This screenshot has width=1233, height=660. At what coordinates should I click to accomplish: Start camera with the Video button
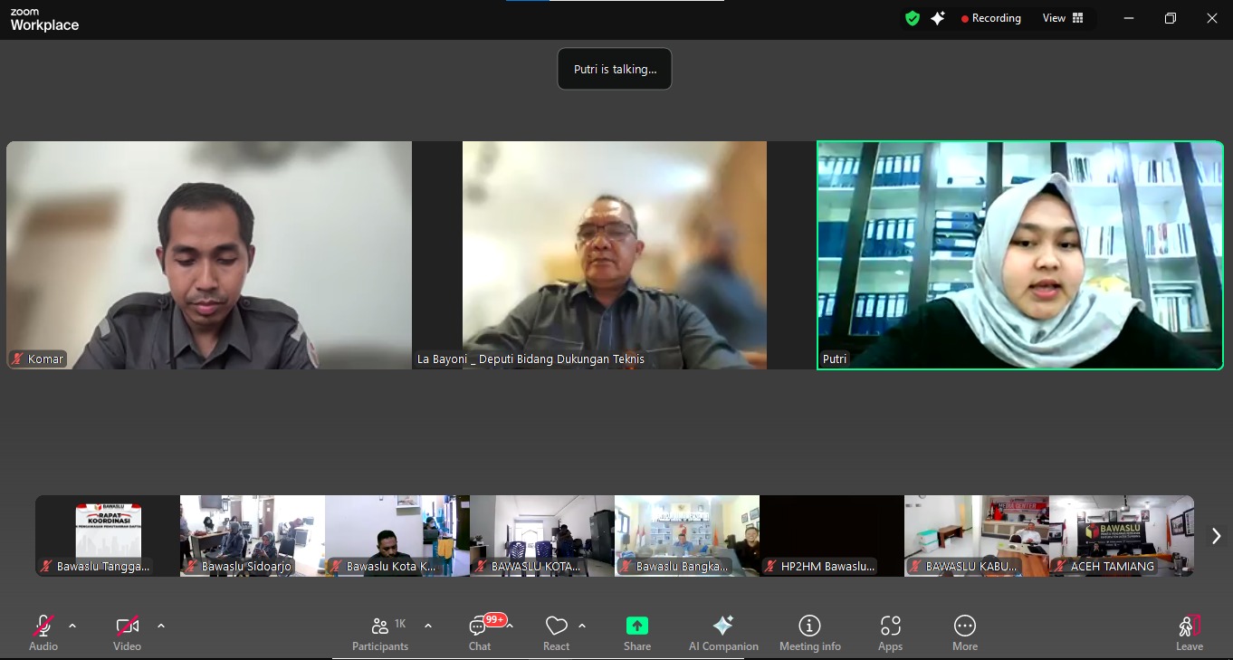click(x=127, y=633)
